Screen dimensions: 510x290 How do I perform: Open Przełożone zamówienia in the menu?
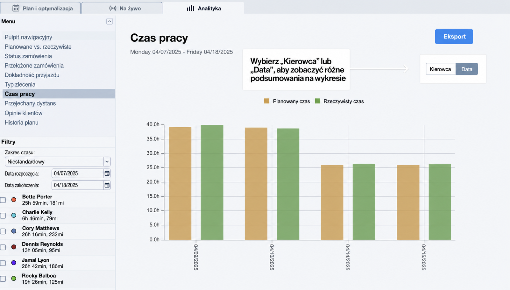(34, 66)
